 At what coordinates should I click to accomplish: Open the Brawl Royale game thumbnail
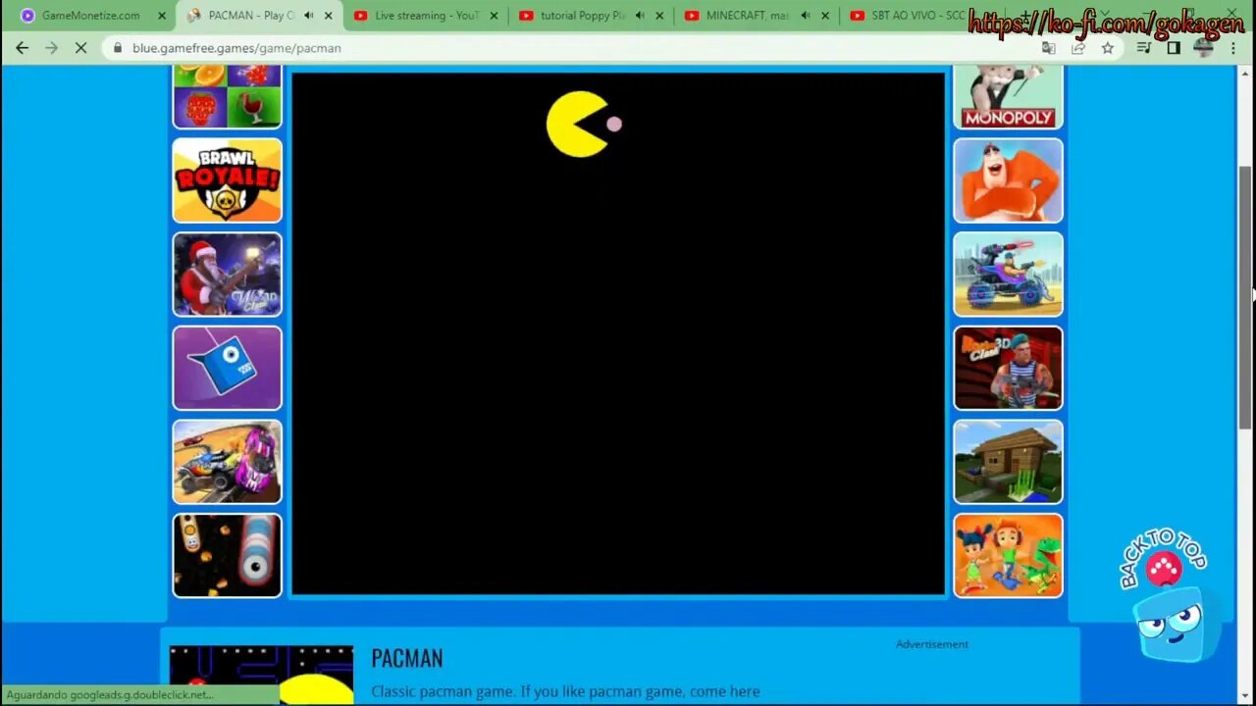click(227, 180)
